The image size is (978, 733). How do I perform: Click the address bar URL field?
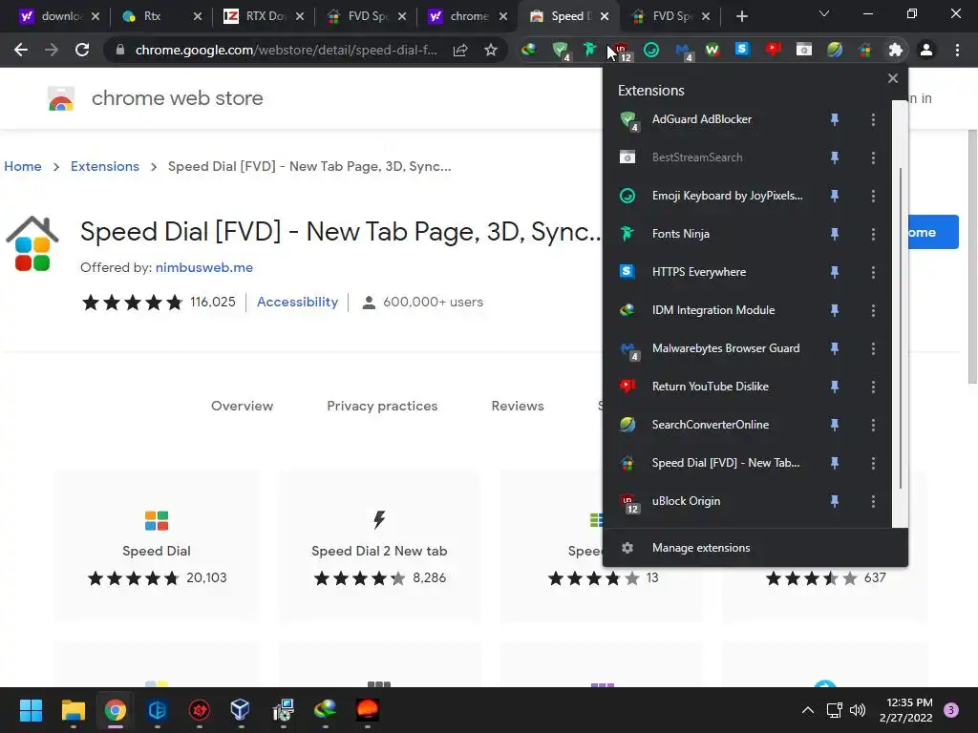tap(286, 50)
